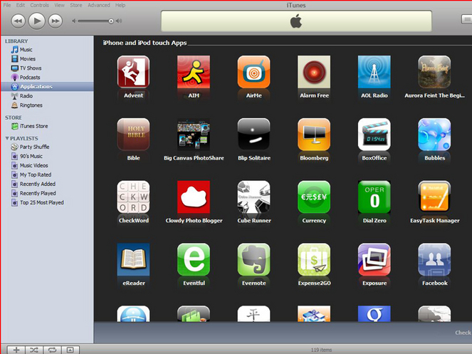Image resolution: width=472 pixels, height=354 pixels.
Task: Open the Controls menu
Action: click(x=39, y=5)
